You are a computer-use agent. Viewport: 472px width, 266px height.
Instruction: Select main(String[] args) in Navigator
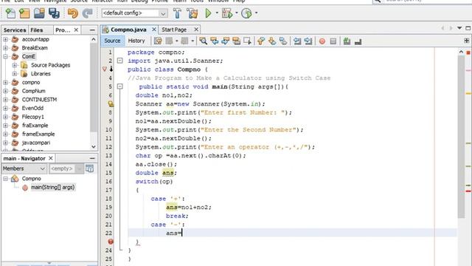(x=52, y=187)
